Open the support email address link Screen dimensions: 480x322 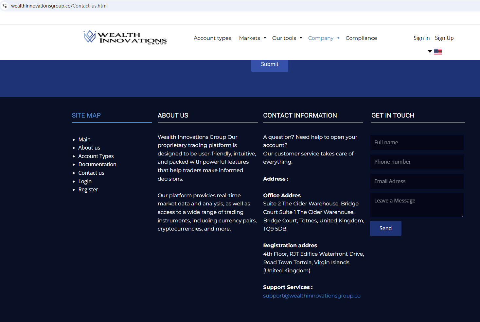click(x=311, y=296)
